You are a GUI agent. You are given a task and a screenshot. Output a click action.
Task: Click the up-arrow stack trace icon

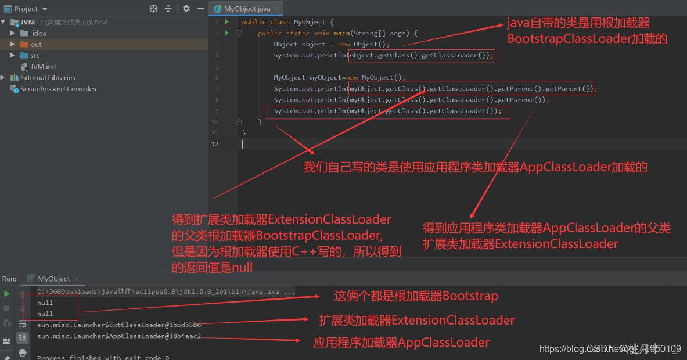pos(23,294)
